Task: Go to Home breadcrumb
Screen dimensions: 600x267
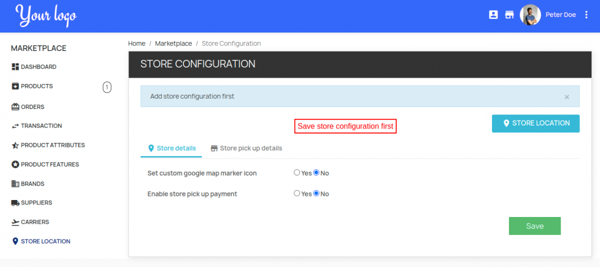Action: coord(136,43)
